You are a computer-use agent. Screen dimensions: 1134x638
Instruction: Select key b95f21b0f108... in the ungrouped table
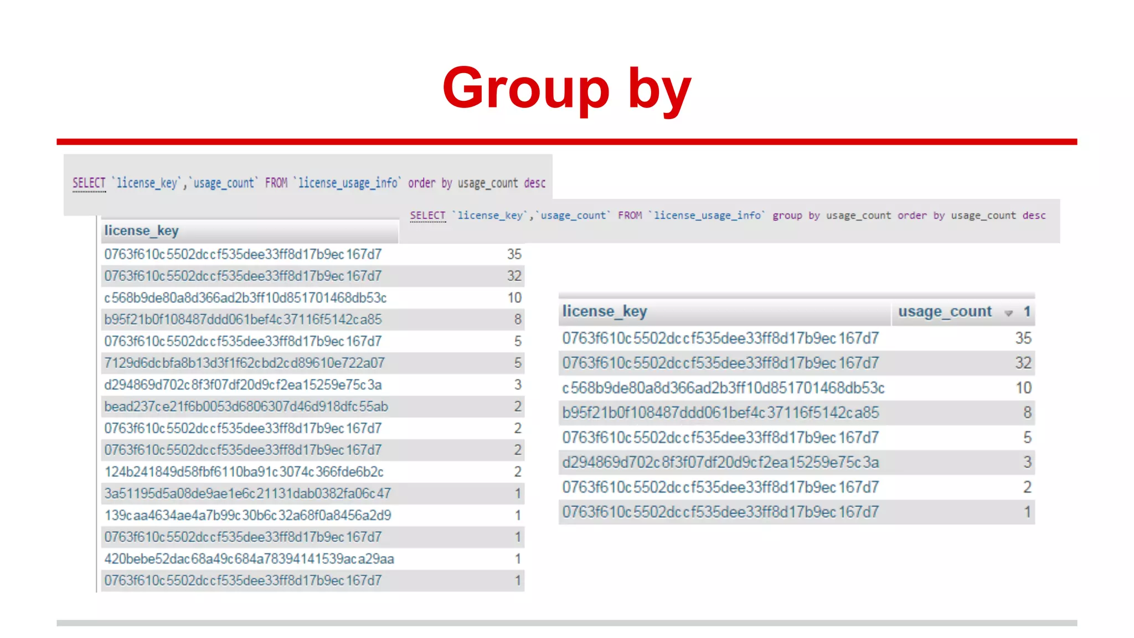point(243,320)
